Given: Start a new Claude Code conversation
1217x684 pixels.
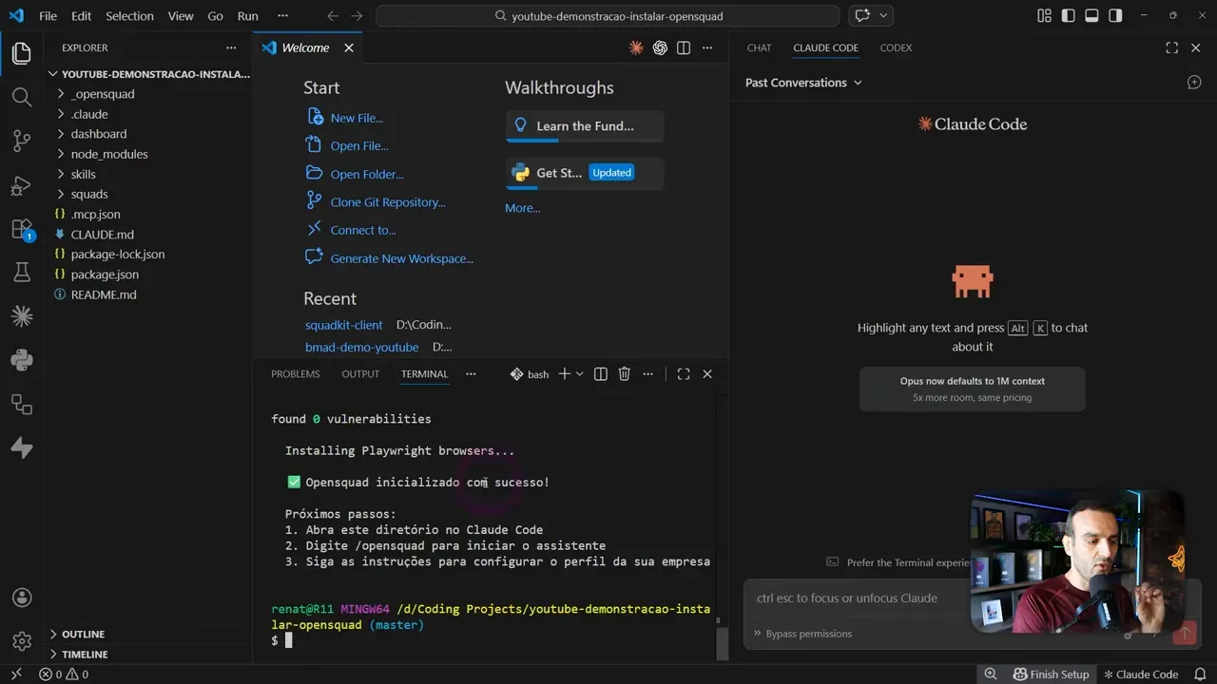Looking at the screenshot, I should (1194, 83).
